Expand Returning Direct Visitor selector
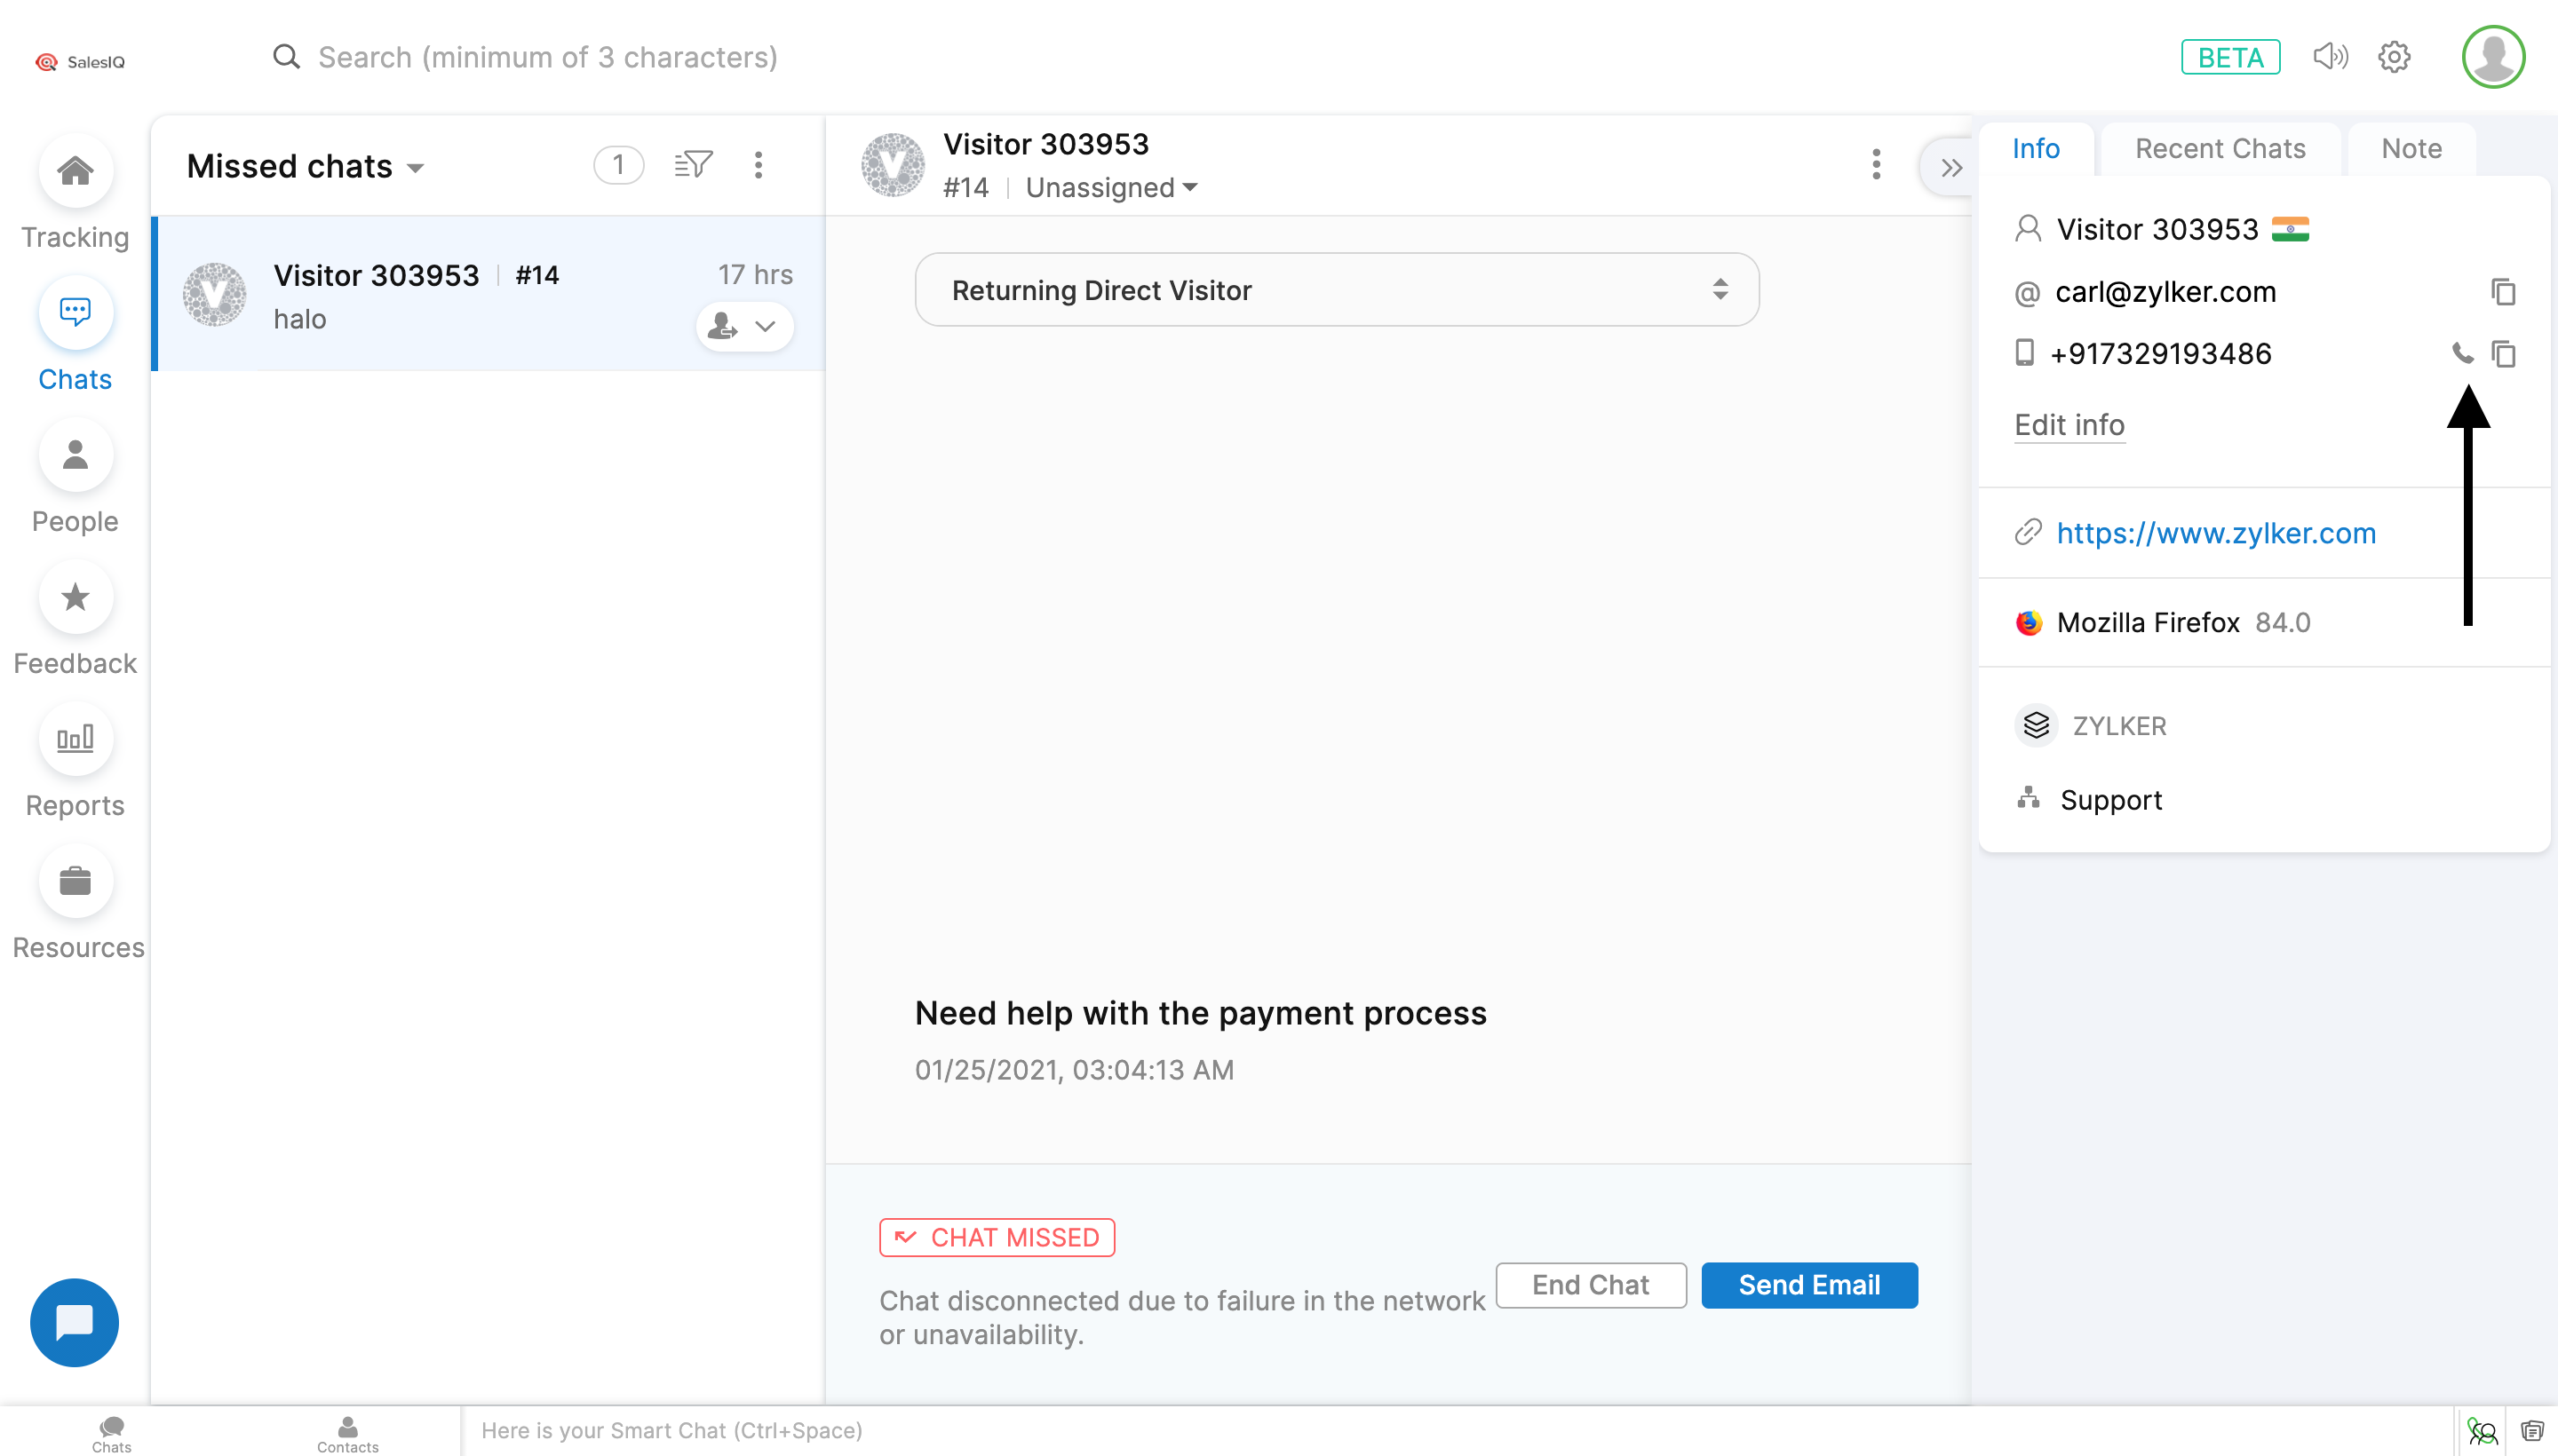This screenshot has height=1456, width=2558. click(x=1337, y=290)
